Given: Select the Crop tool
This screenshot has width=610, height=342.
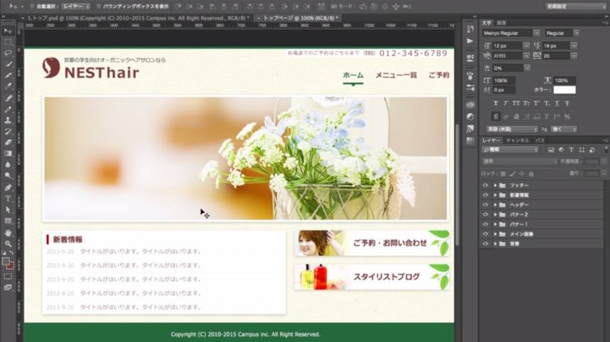Looking at the screenshot, I should click(8, 75).
